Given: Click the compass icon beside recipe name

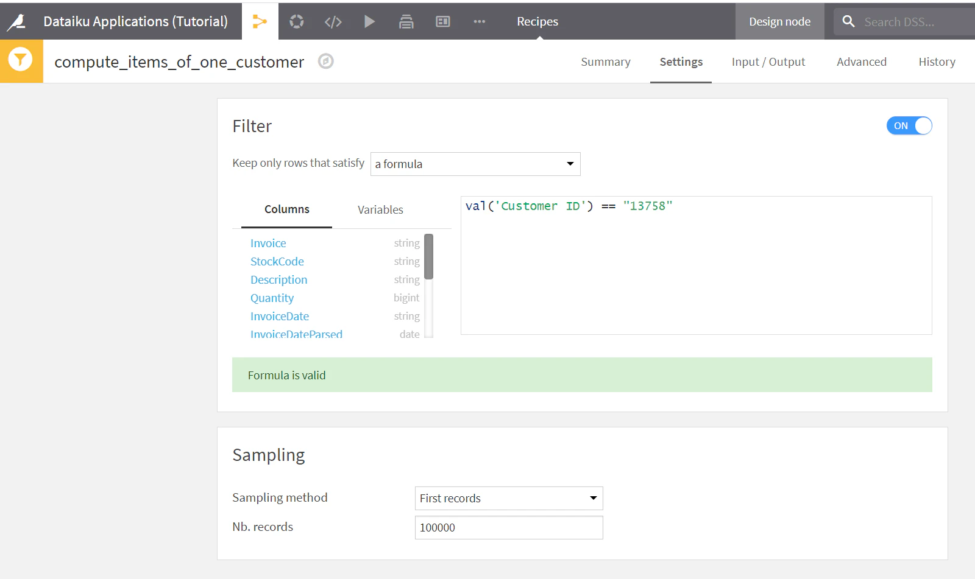Looking at the screenshot, I should (326, 61).
